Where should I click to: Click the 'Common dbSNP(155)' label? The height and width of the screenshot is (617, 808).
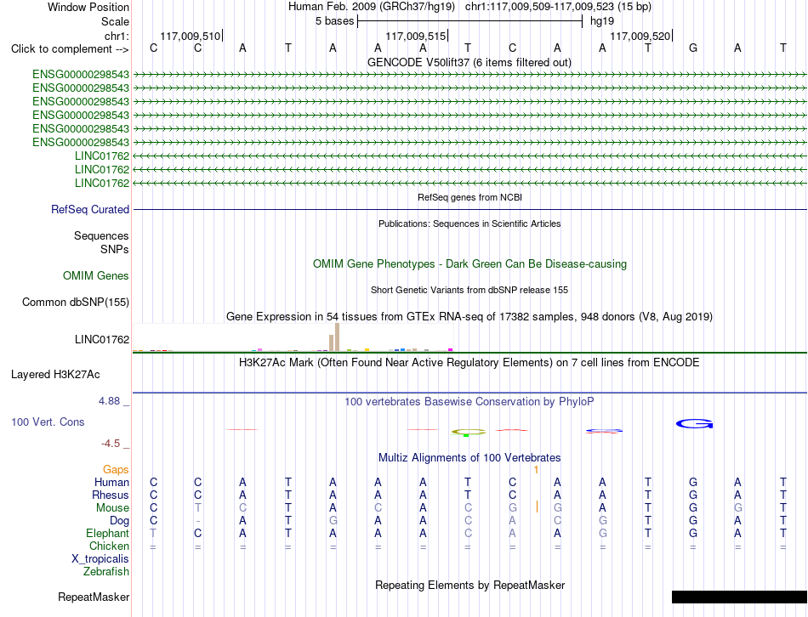point(76,303)
